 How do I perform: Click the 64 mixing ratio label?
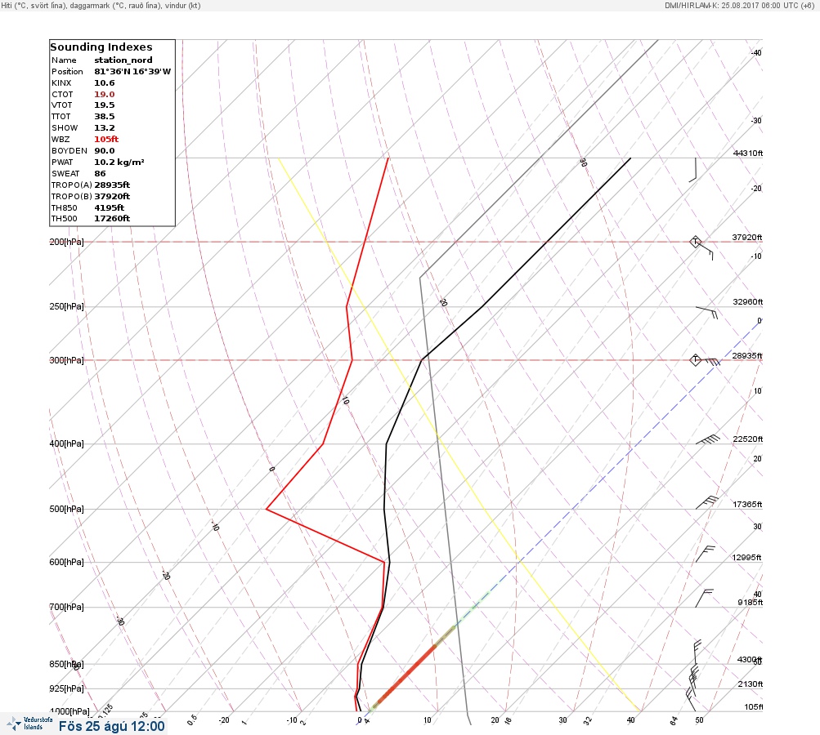coord(674,720)
